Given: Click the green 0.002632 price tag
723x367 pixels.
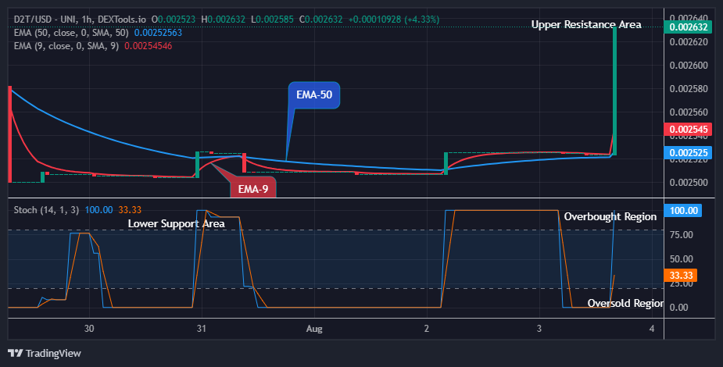Looking at the screenshot, I should click(689, 27).
